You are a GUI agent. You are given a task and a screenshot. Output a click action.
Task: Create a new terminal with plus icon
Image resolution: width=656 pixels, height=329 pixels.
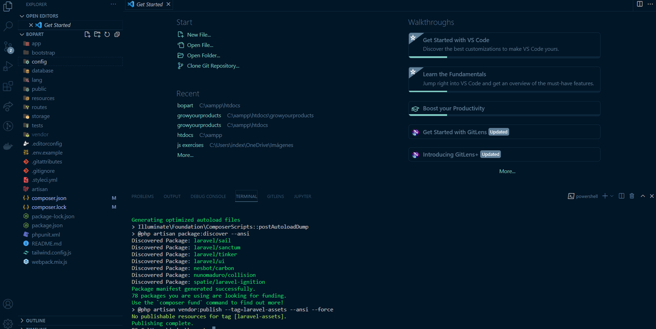pyautogui.click(x=605, y=196)
